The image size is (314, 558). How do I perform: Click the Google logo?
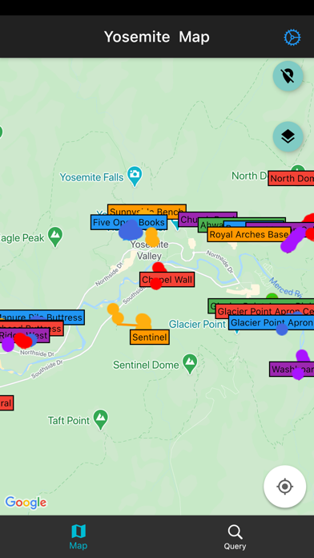pyautogui.click(x=26, y=503)
